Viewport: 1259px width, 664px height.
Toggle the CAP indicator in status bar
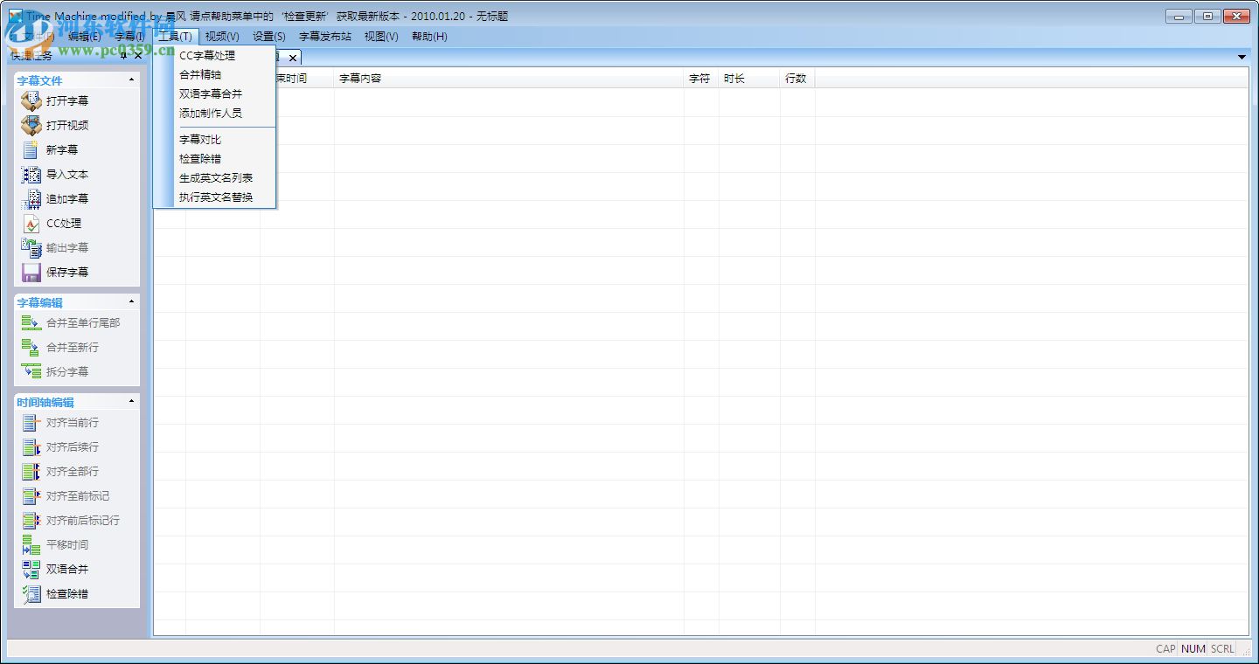click(1165, 649)
